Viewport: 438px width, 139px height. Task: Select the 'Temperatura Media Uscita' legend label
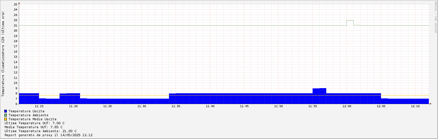click(32, 119)
